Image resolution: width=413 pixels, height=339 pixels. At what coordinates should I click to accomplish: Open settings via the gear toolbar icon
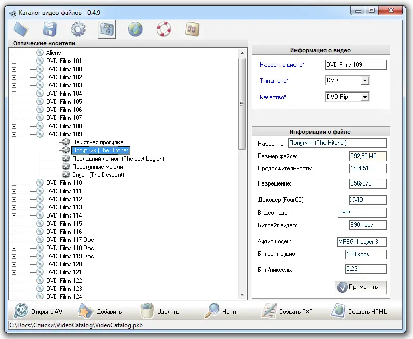pyautogui.click(x=78, y=29)
